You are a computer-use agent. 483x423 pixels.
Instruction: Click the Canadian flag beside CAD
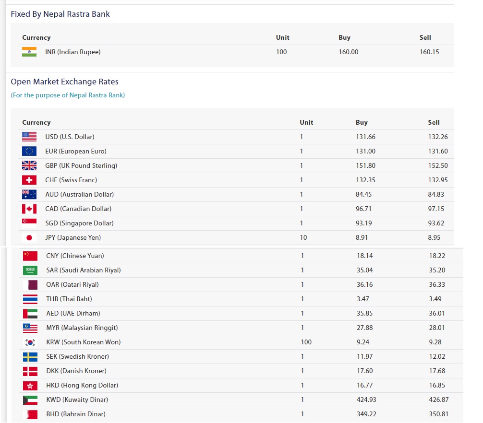click(x=29, y=209)
